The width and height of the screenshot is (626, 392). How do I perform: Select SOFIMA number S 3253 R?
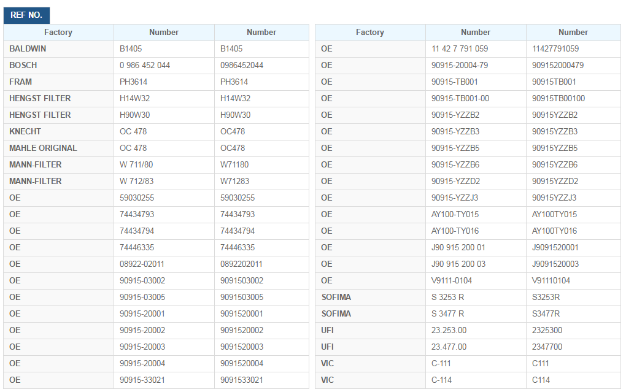[447, 298]
